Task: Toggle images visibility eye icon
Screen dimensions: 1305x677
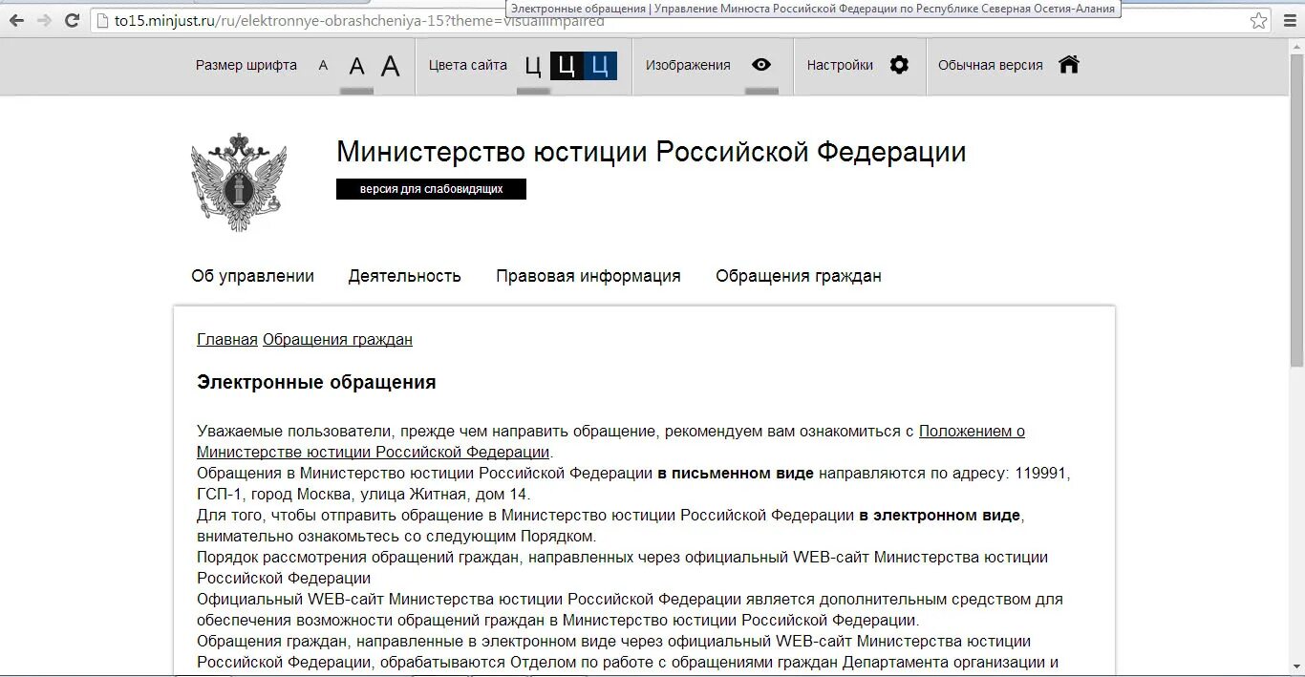Action: click(x=761, y=65)
